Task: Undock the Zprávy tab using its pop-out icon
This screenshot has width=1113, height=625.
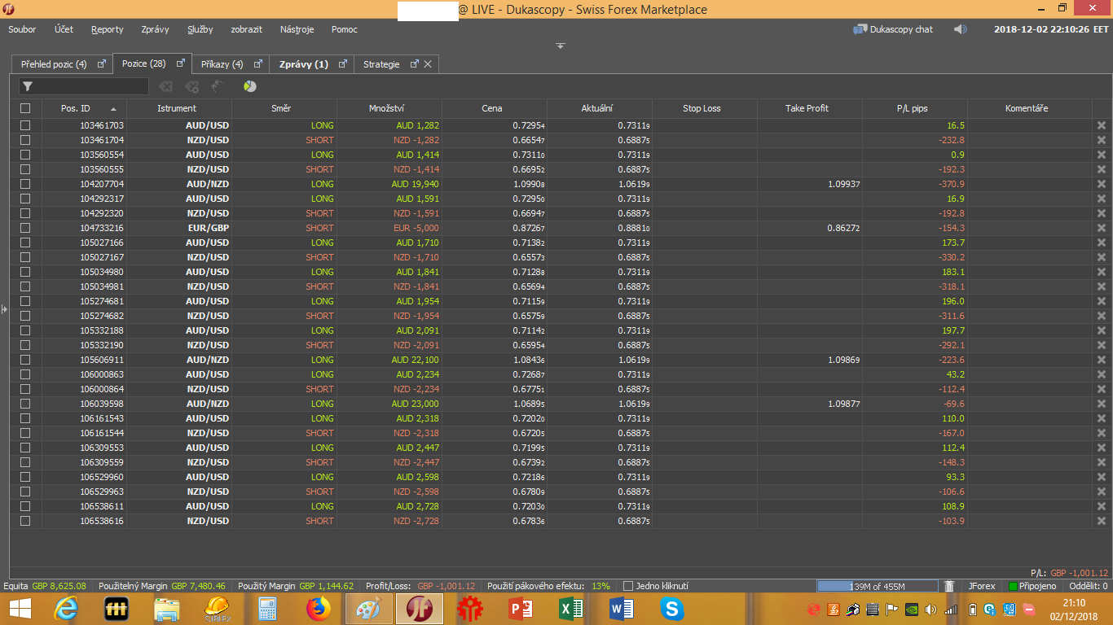Action: coord(343,63)
